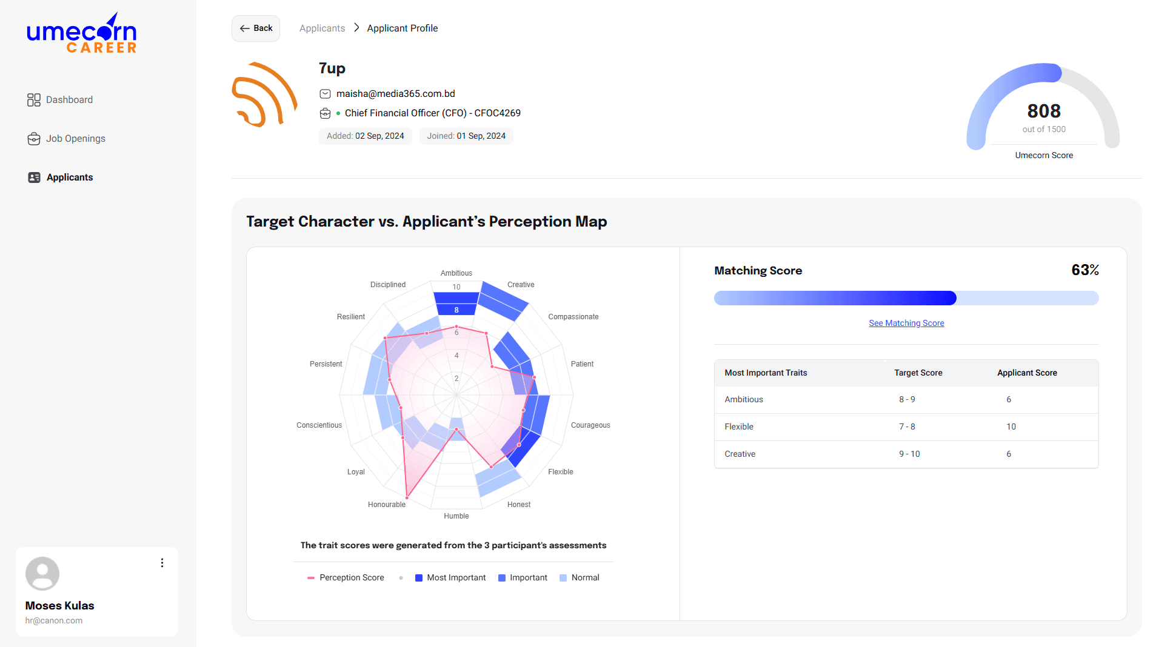Click the Dashboard grid icon
1156x647 pixels.
(34, 100)
